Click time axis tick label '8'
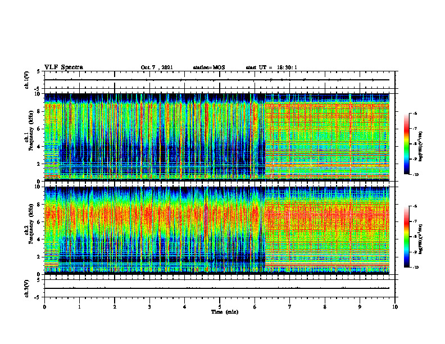This screenshot has height=344, width=445. tap(325, 307)
